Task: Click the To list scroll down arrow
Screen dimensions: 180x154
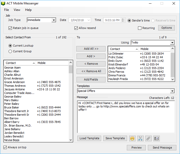Action: click(172, 79)
